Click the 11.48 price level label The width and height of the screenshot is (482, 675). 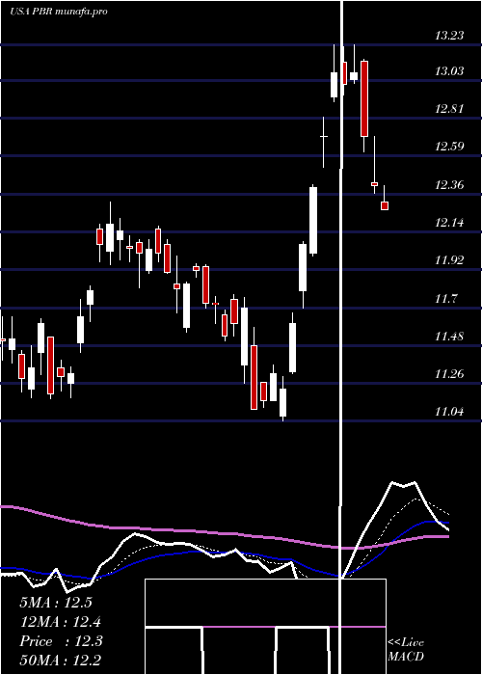pos(449,336)
